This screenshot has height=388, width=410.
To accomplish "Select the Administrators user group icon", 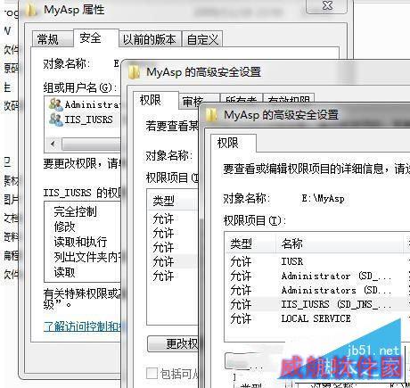I will [55, 104].
